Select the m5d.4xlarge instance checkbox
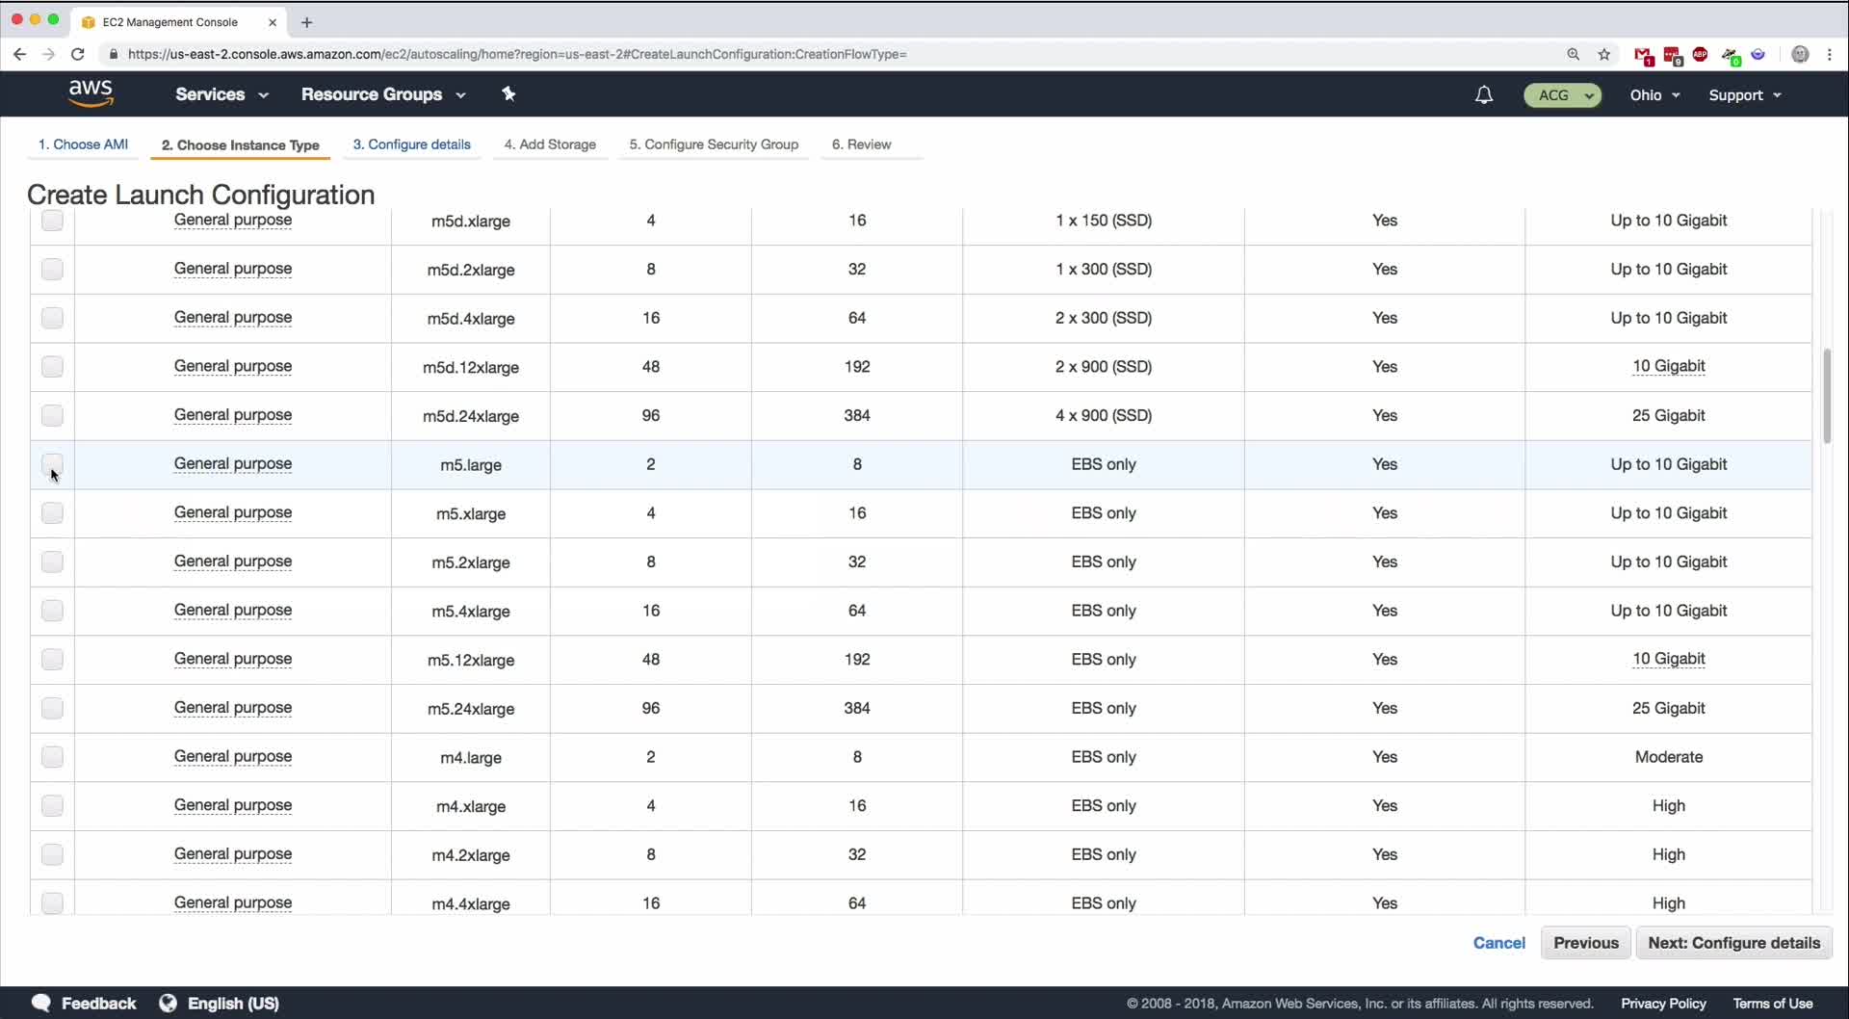1849x1019 pixels. [x=52, y=318]
